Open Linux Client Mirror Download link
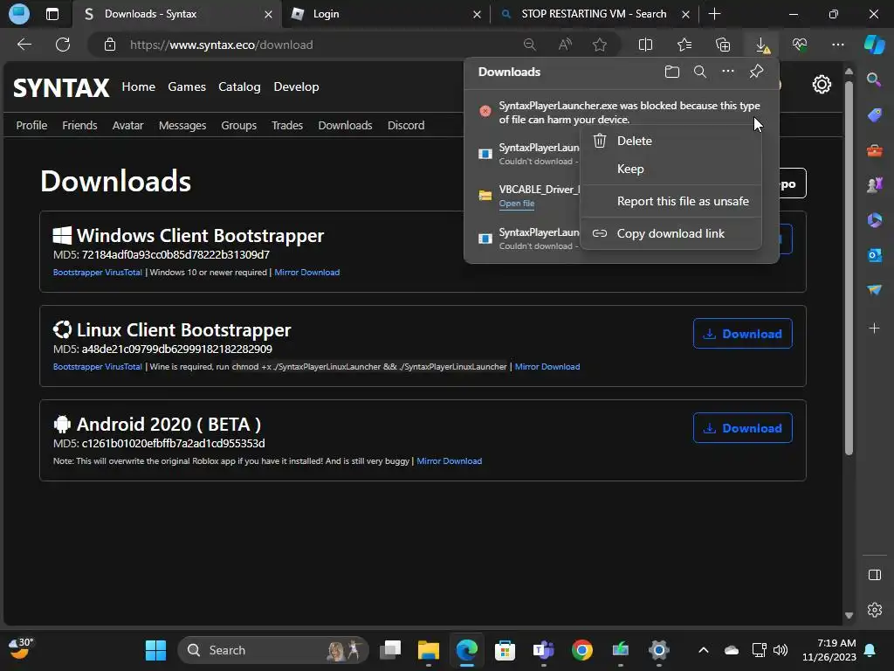The image size is (894, 671). click(x=547, y=367)
